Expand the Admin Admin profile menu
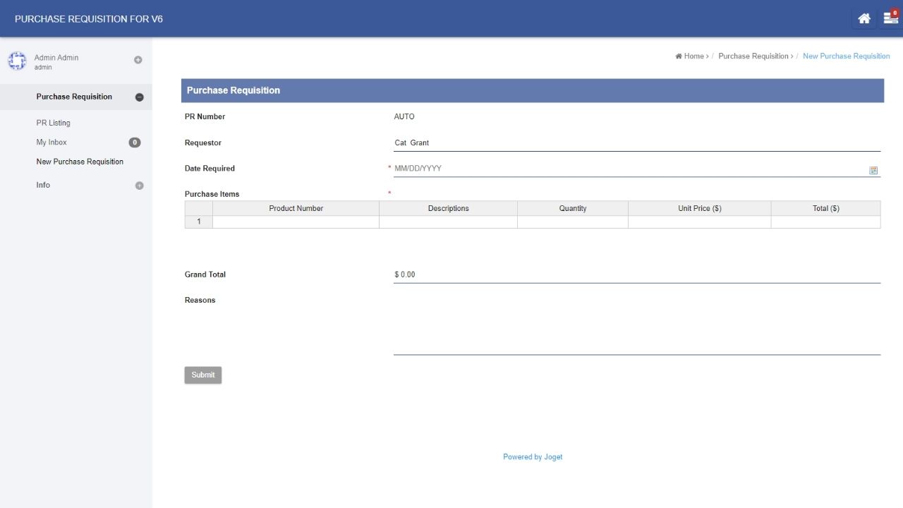This screenshot has width=903, height=508. (x=138, y=60)
